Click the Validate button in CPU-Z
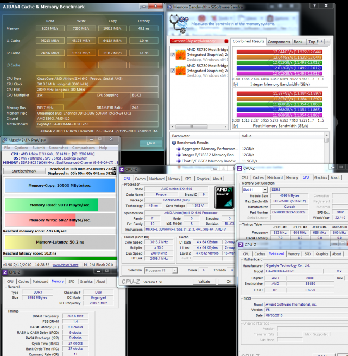 click(204, 282)
